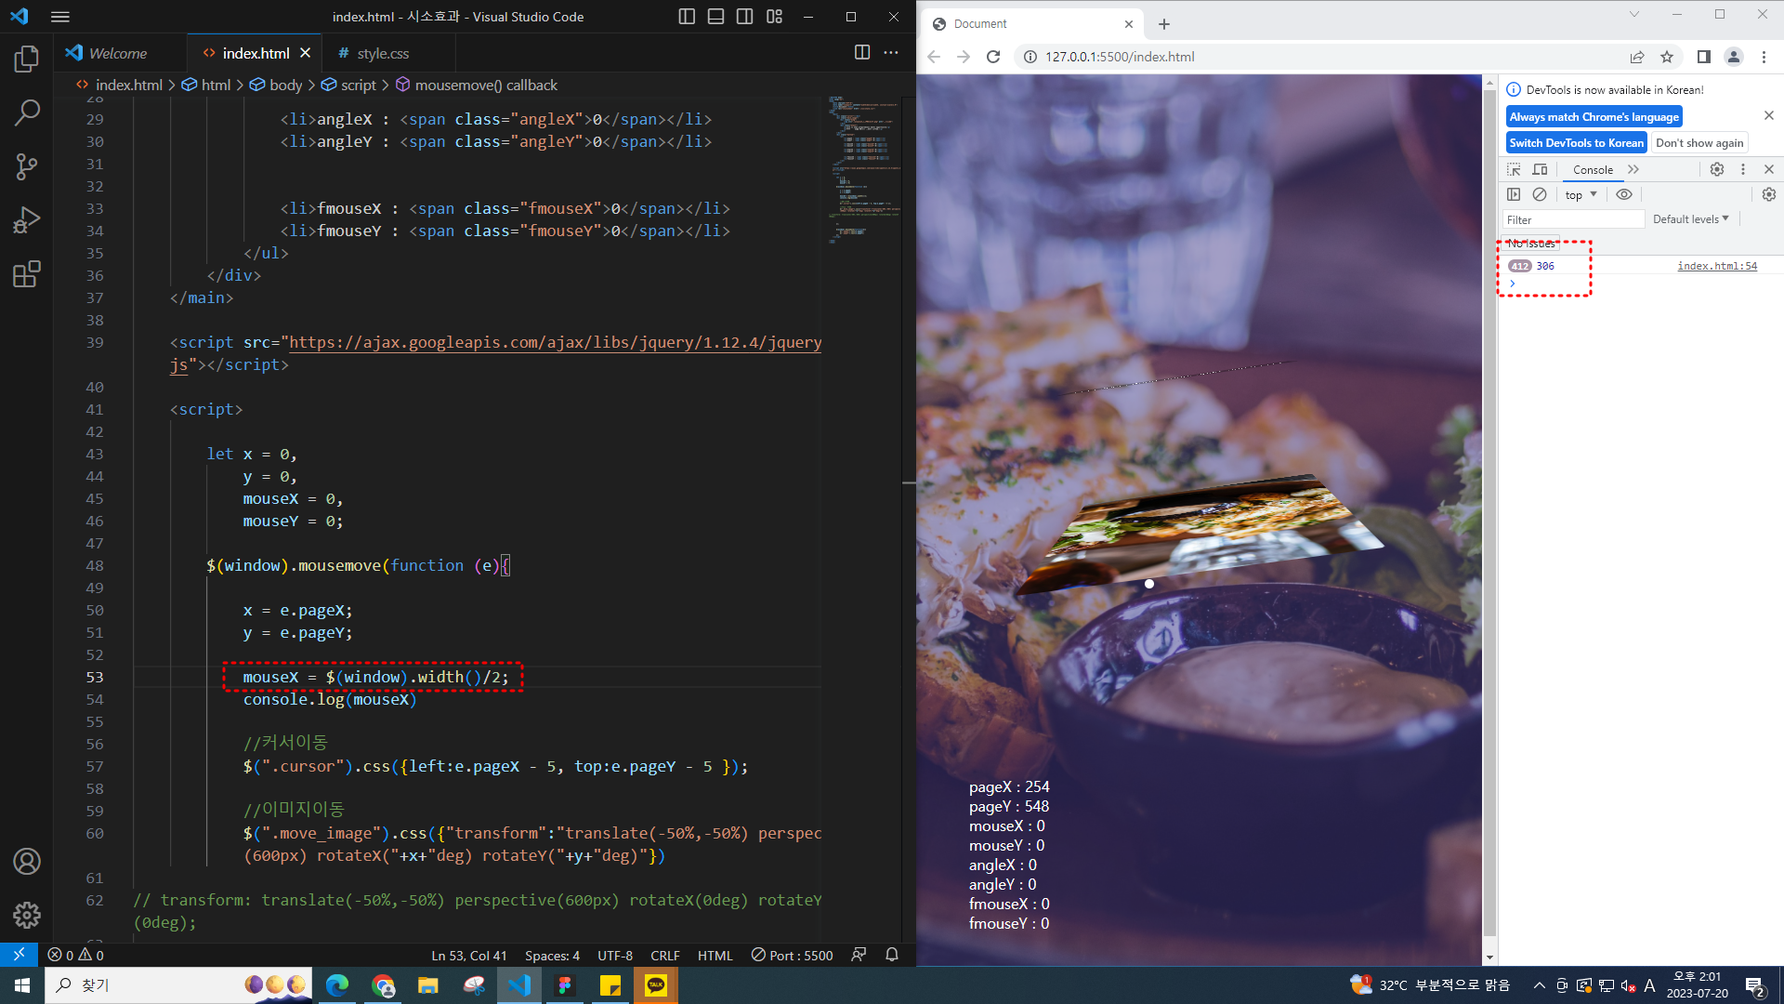Expand more DevTools tabs chevron

(x=1633, y=169)
